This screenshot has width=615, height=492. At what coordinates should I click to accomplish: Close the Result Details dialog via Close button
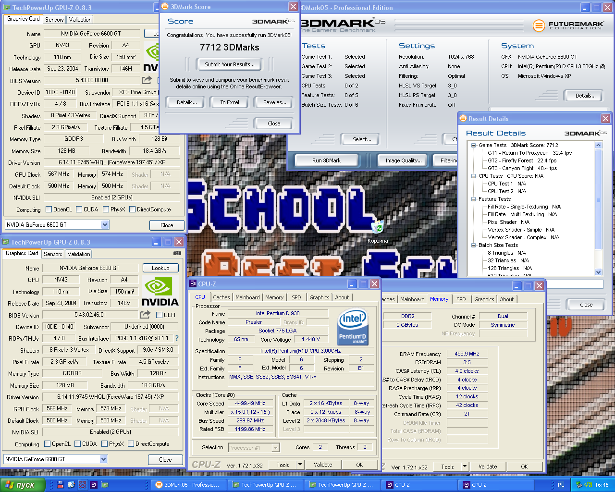coord(586,305)
